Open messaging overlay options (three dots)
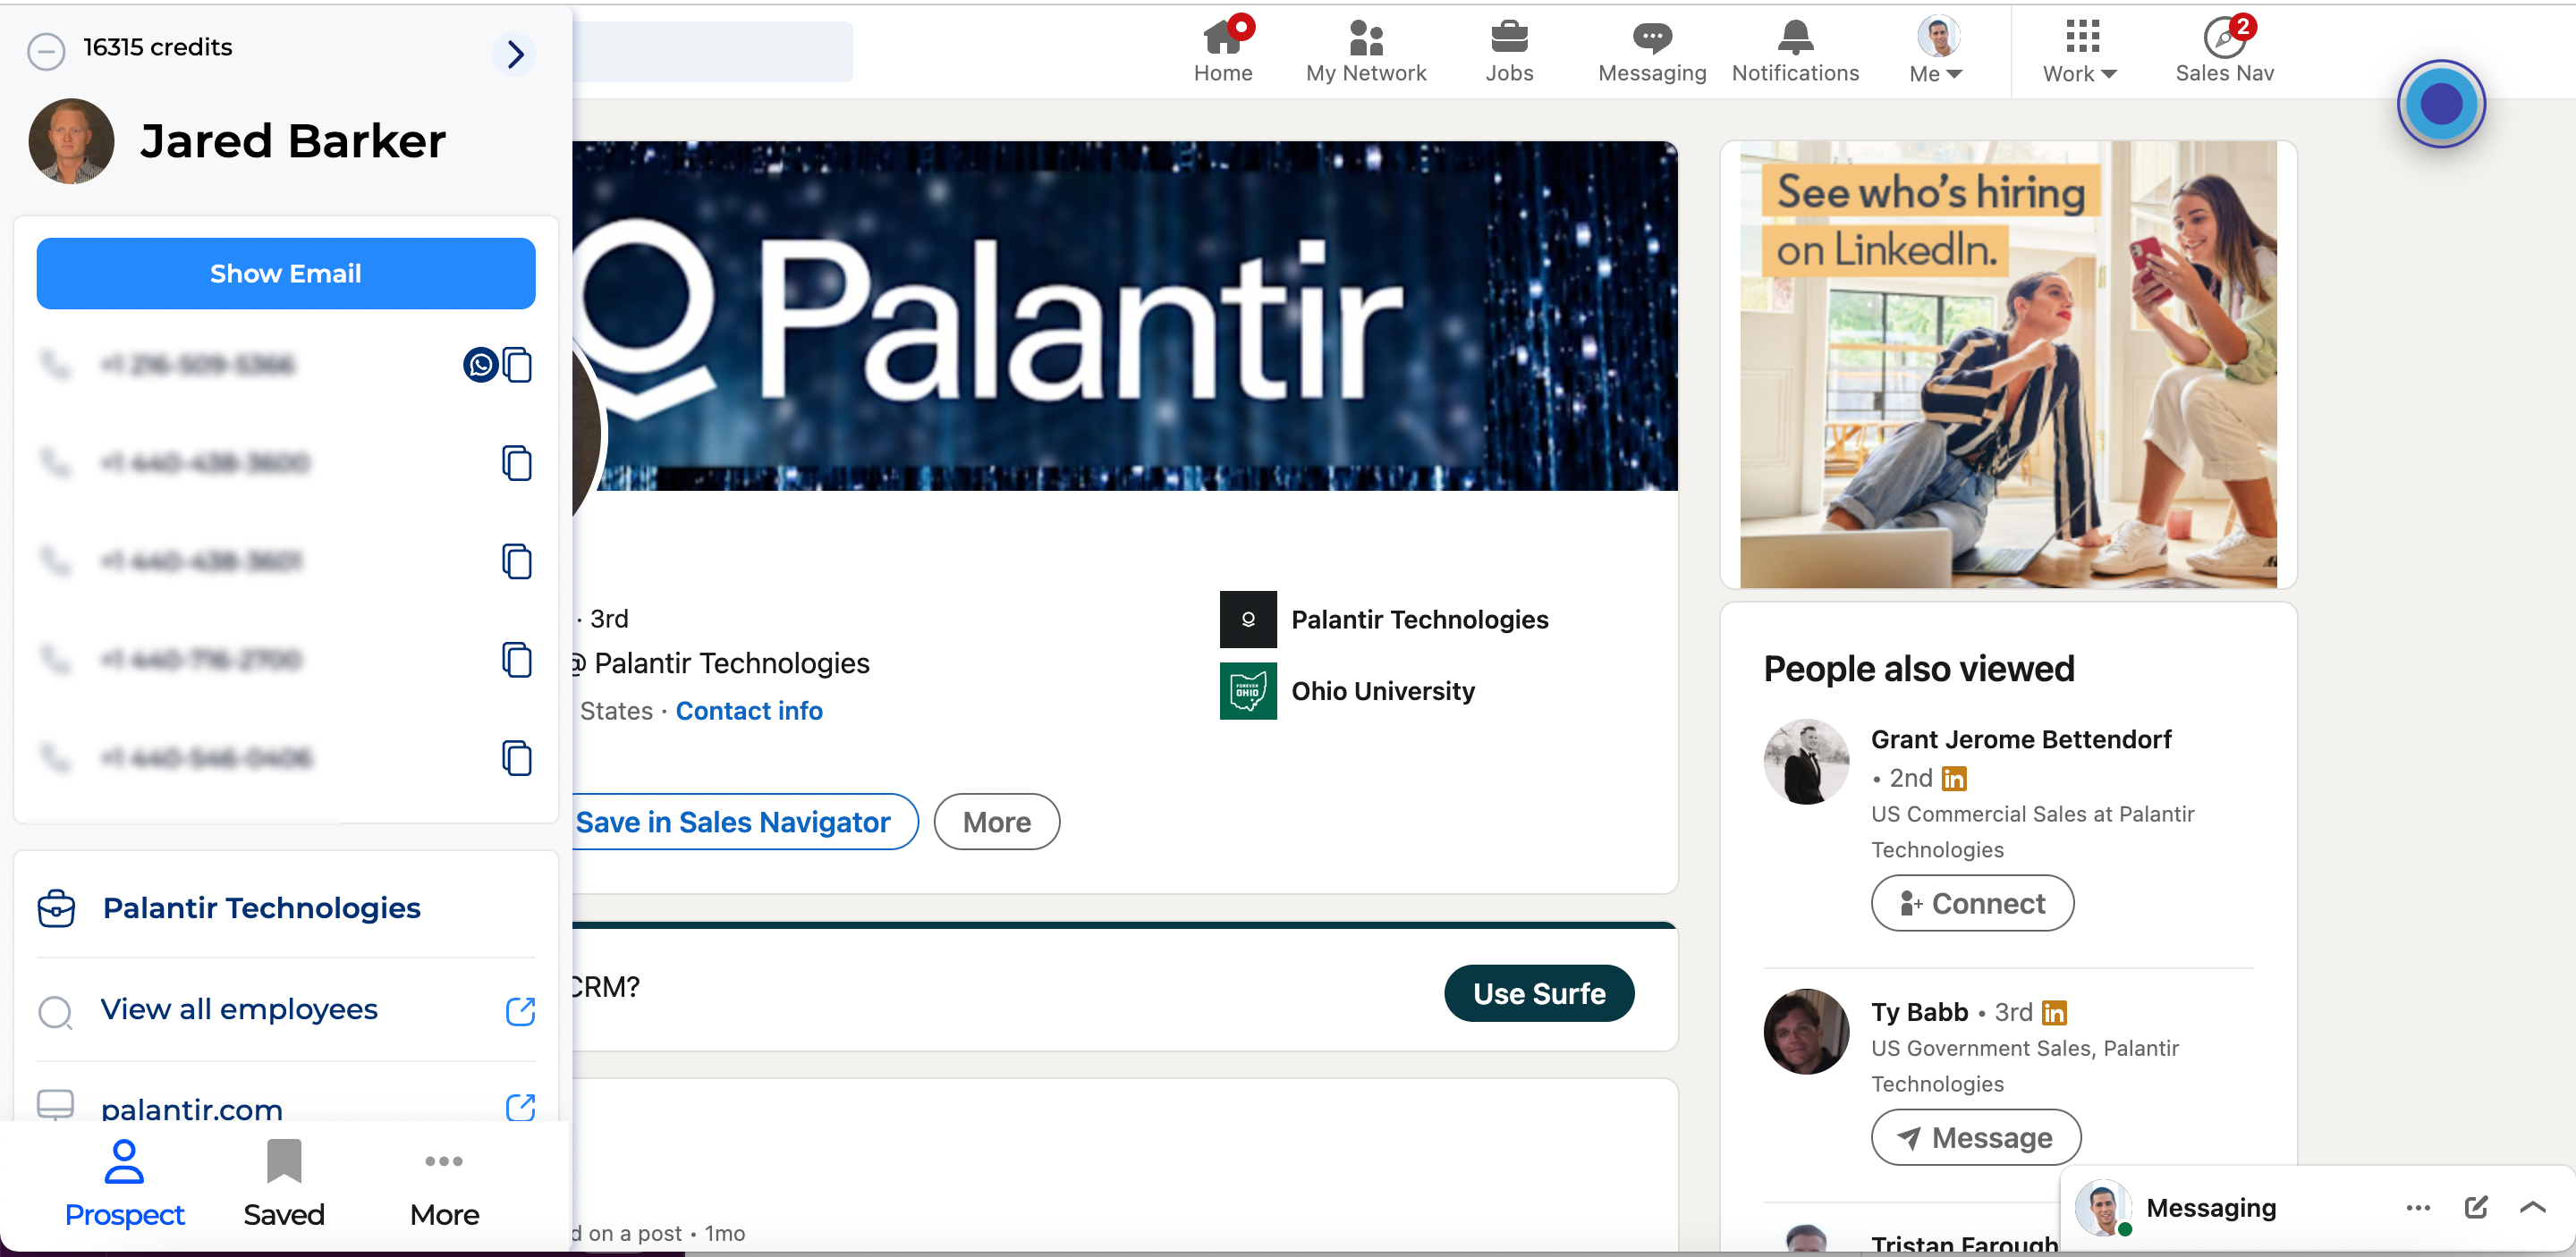This screenshot has height=1257, width=2576. 2418,1208
